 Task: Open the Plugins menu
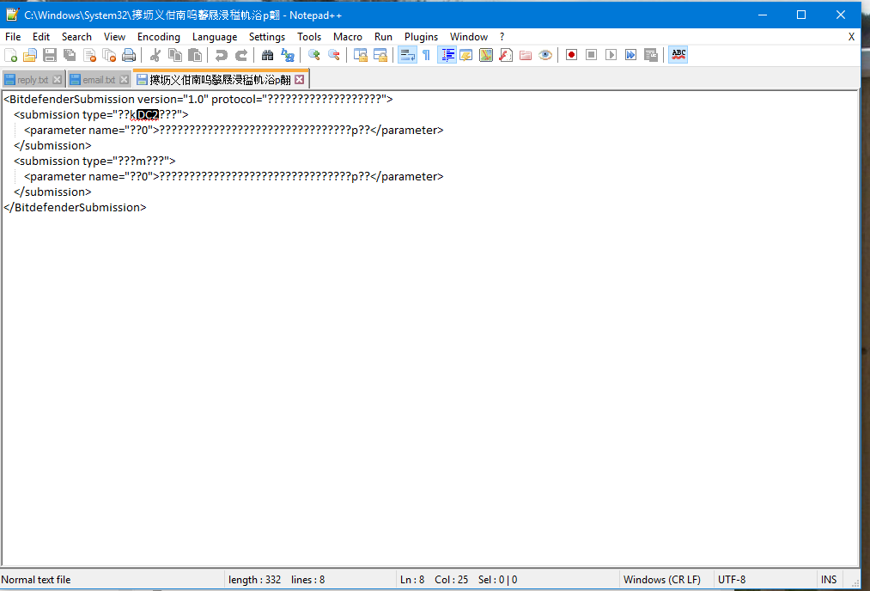pos(421,37)
